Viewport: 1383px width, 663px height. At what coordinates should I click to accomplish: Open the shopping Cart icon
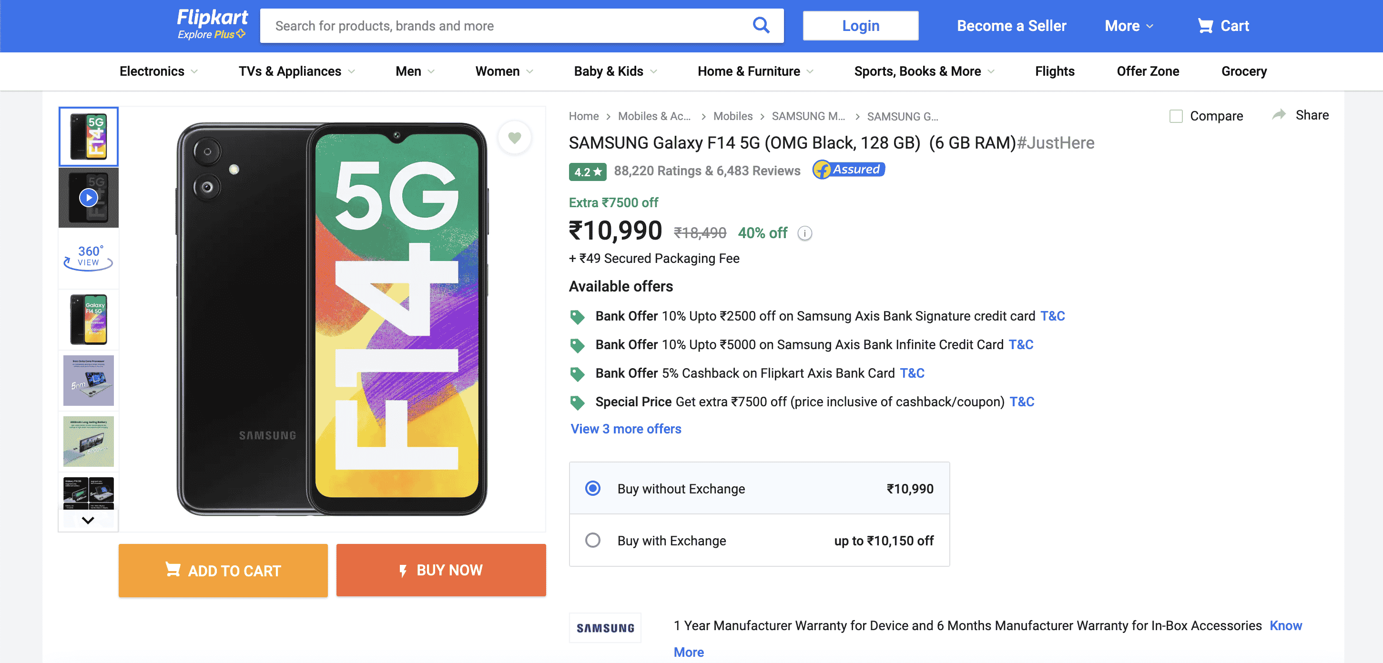coord(1205,26)
